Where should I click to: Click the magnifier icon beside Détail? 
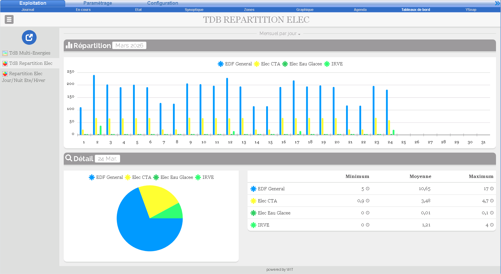[69, 158]
